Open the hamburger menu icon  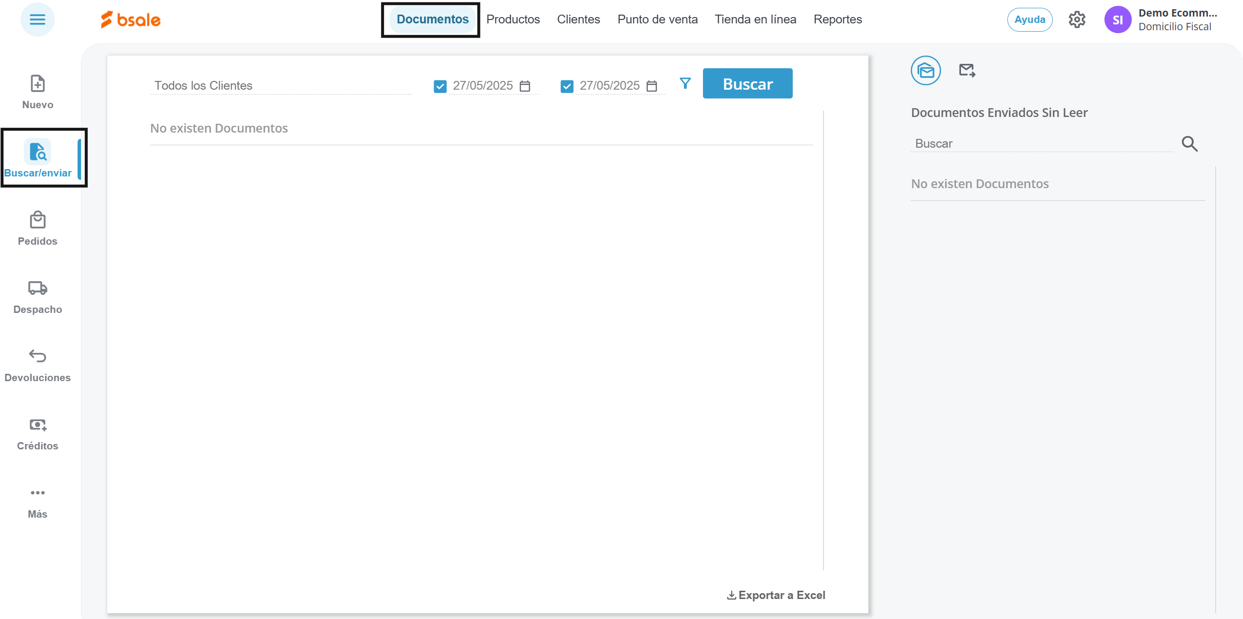[37, 19]
